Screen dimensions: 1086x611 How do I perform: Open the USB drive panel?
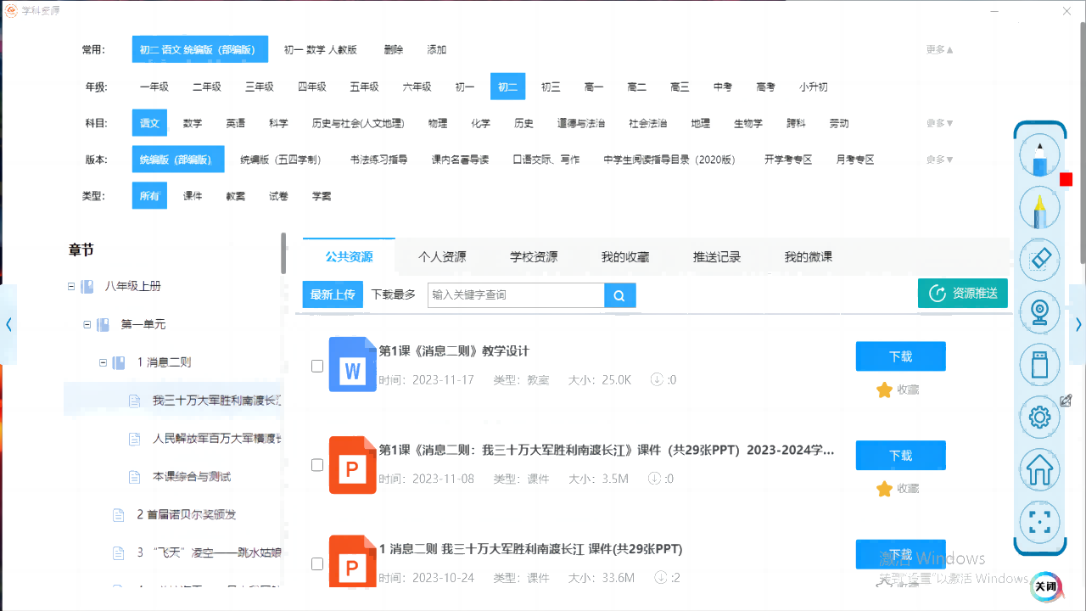tap(1039, 364)
